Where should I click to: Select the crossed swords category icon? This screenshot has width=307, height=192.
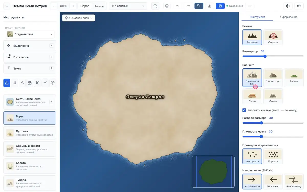(37, 83)
